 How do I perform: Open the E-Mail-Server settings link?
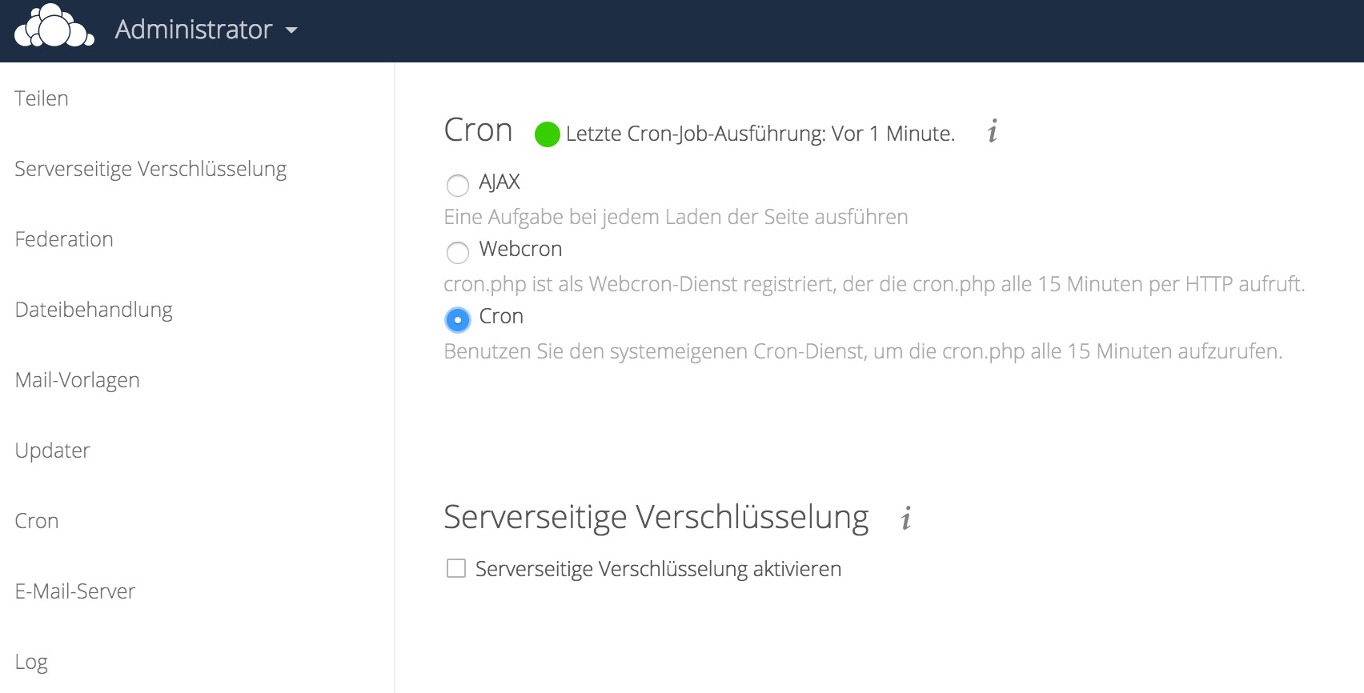(x=75, y=591)
